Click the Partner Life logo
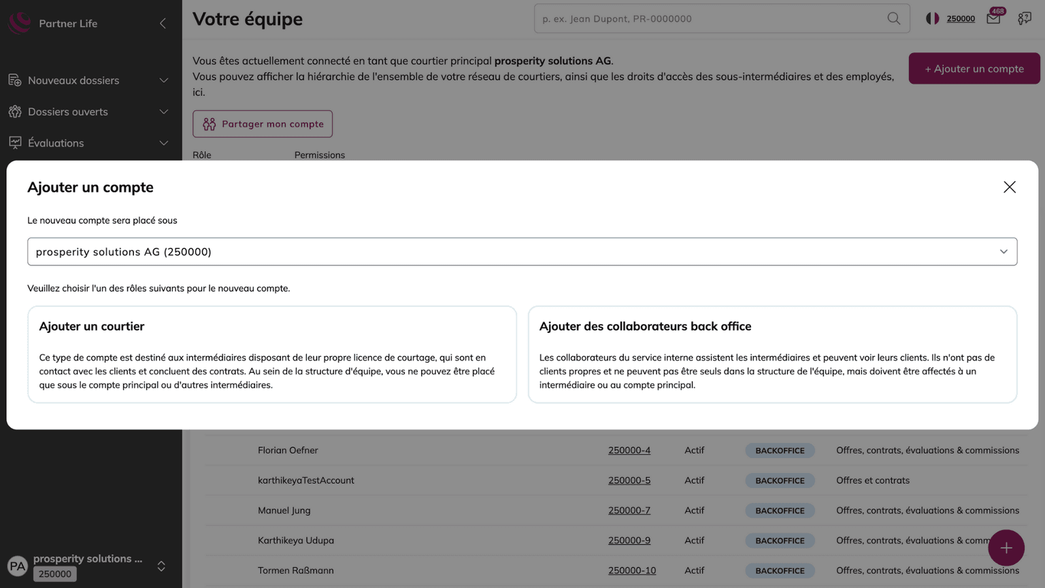Viewport: 1045px width, 588px height. 20,22
